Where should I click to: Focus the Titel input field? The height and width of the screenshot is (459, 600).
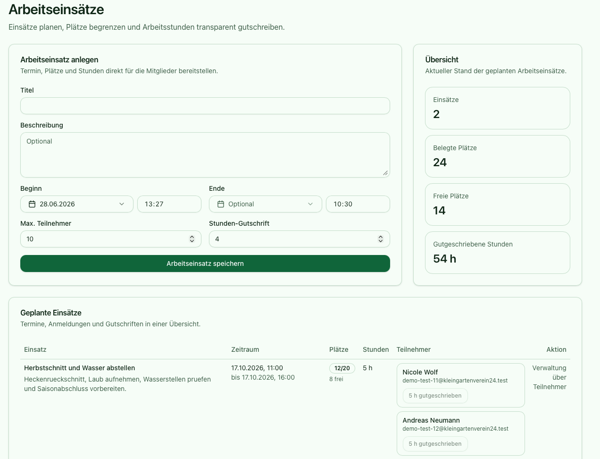pyautogui.click(x=205, y=106)
